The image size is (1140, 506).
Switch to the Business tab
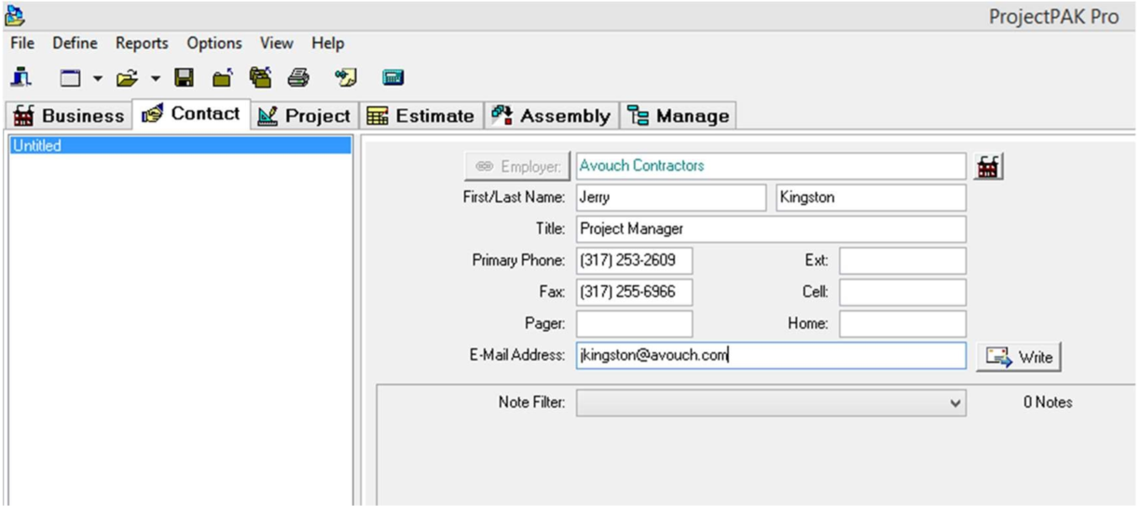click(68, 116)
